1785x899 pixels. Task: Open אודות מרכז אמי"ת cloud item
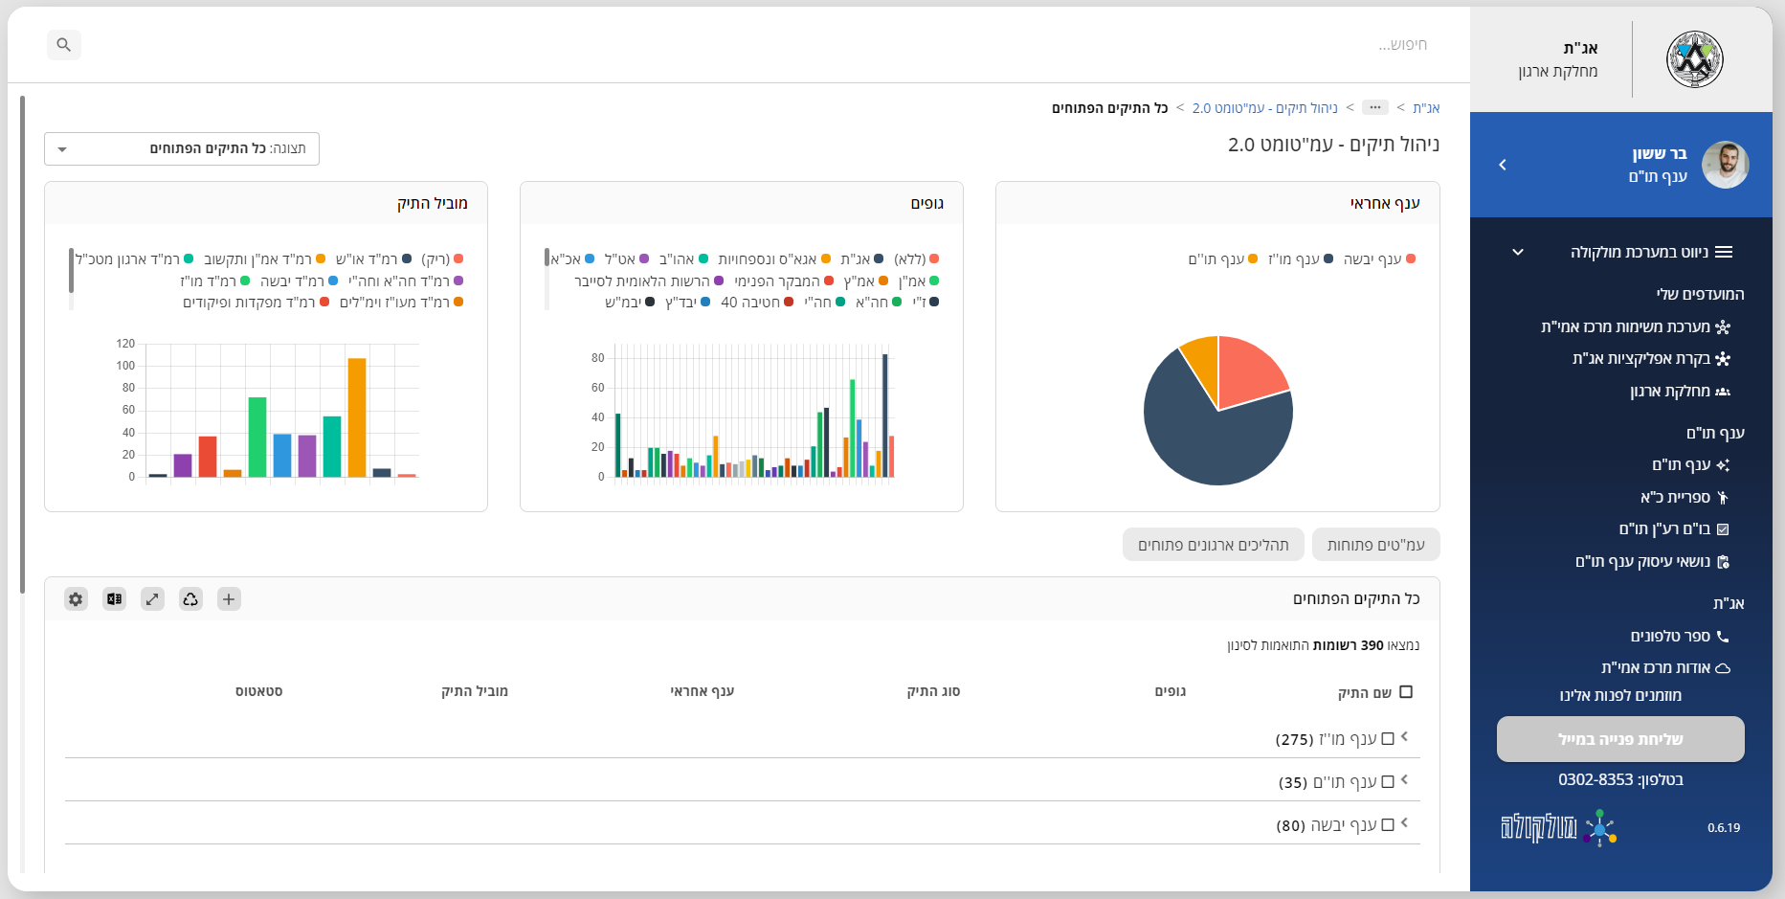point(1665,667)
